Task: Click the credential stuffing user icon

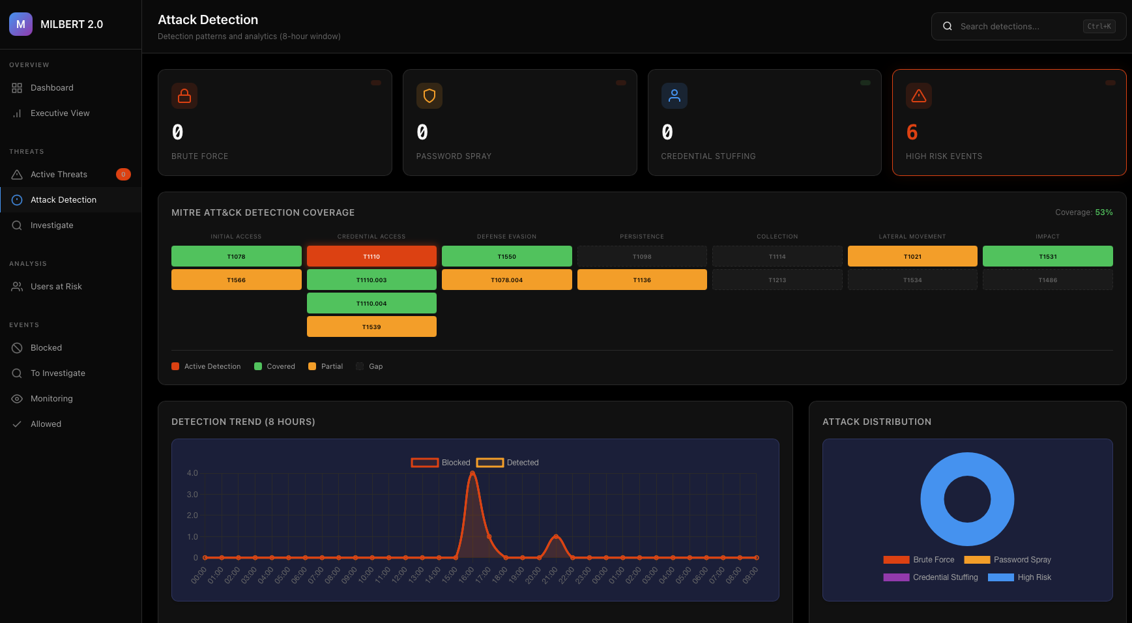Action: point(675,96)
